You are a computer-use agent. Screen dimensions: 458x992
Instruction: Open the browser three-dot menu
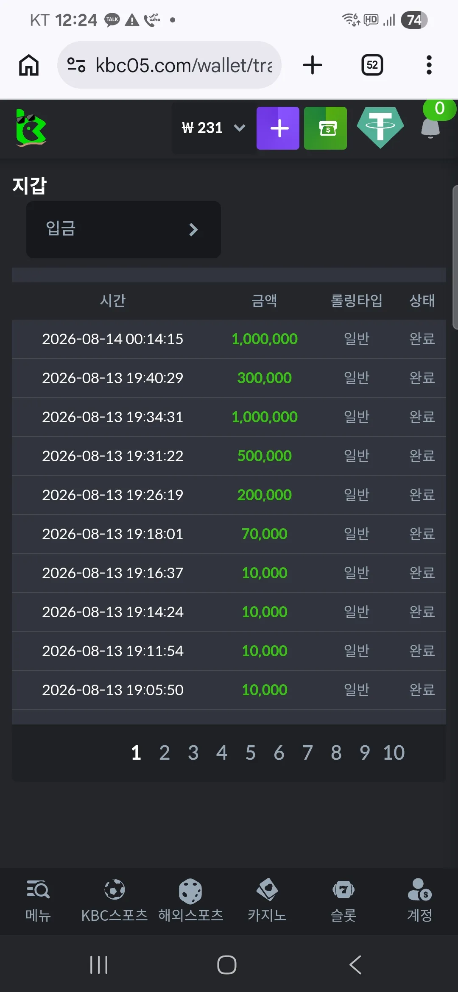429,65
